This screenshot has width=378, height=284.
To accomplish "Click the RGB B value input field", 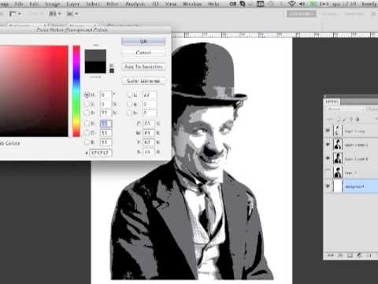I will 106,143.
